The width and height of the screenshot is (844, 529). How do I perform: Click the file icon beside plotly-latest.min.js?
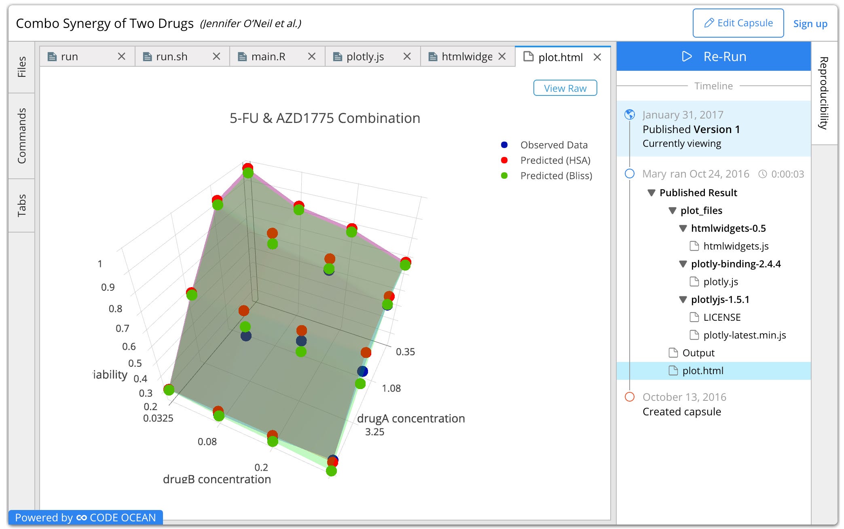[695, 335]
